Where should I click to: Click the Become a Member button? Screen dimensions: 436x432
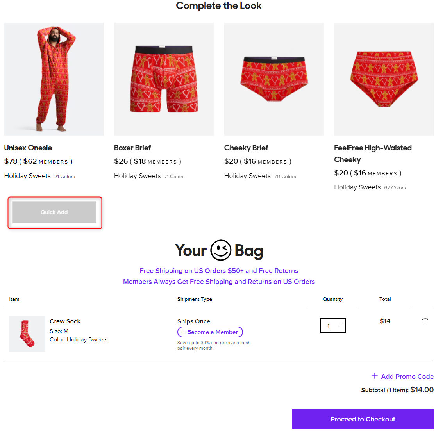click(210, 332)
